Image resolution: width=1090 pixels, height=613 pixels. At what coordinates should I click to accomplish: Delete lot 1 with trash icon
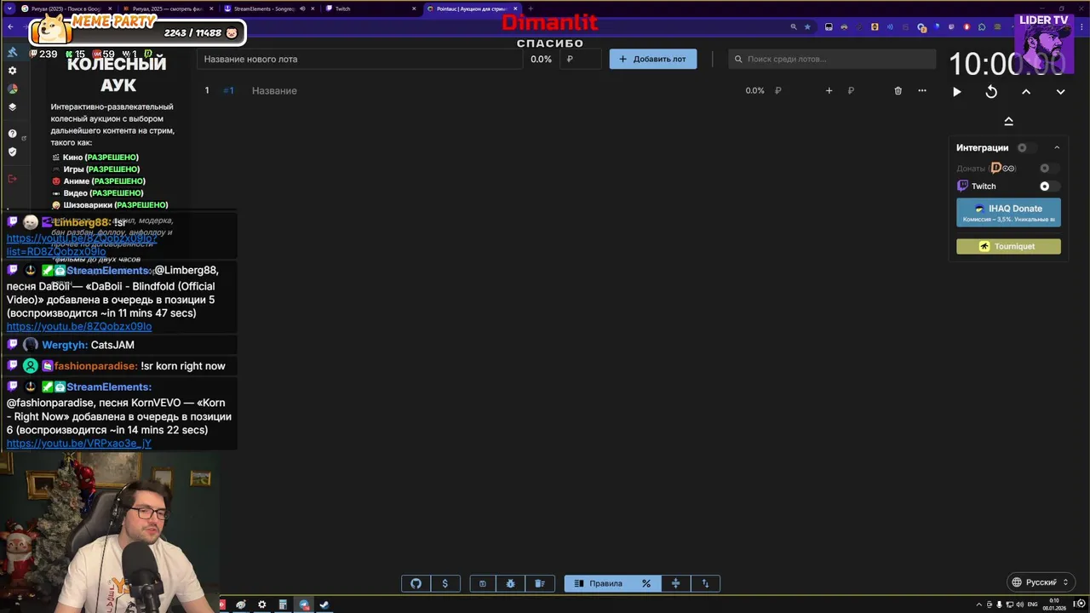tap(898, 90)
